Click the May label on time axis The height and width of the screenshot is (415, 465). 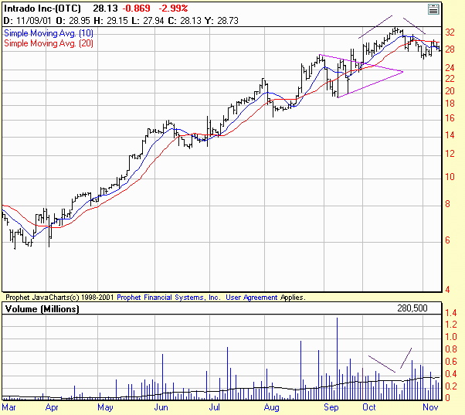point(105,407)
